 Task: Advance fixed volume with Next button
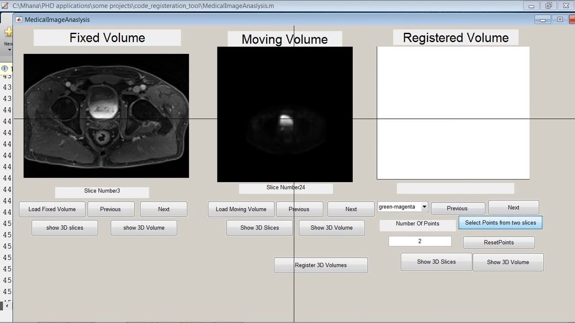click(x=164, y=209)
